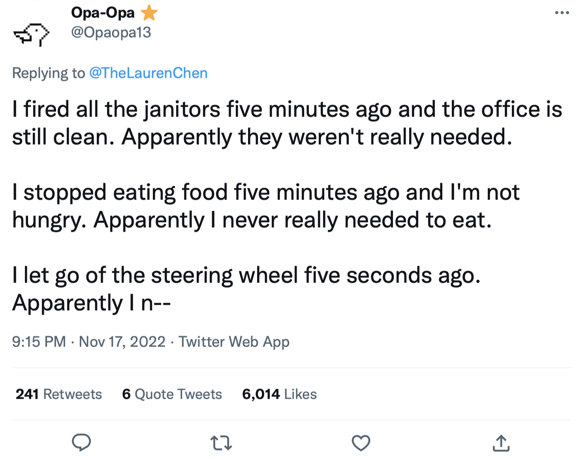
Task: Click the reply speech bubble icon
Action: 81,442
